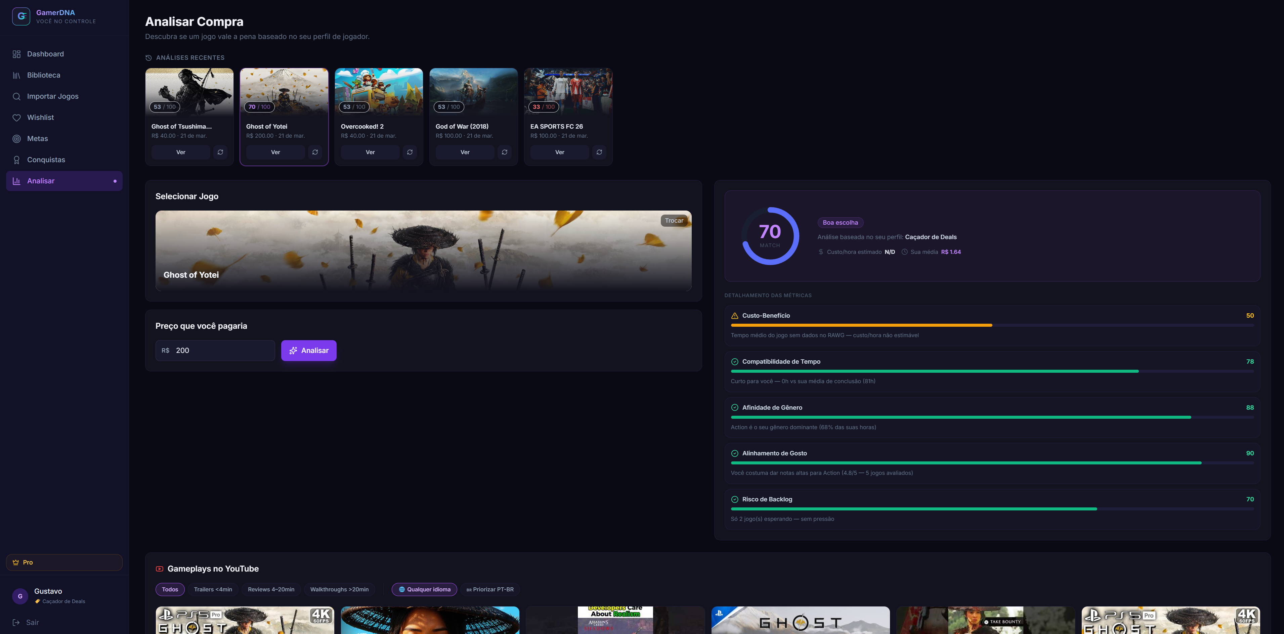Click the Afinidade de Gênero progress bar

pyautogui.click(x=992, y=417)
